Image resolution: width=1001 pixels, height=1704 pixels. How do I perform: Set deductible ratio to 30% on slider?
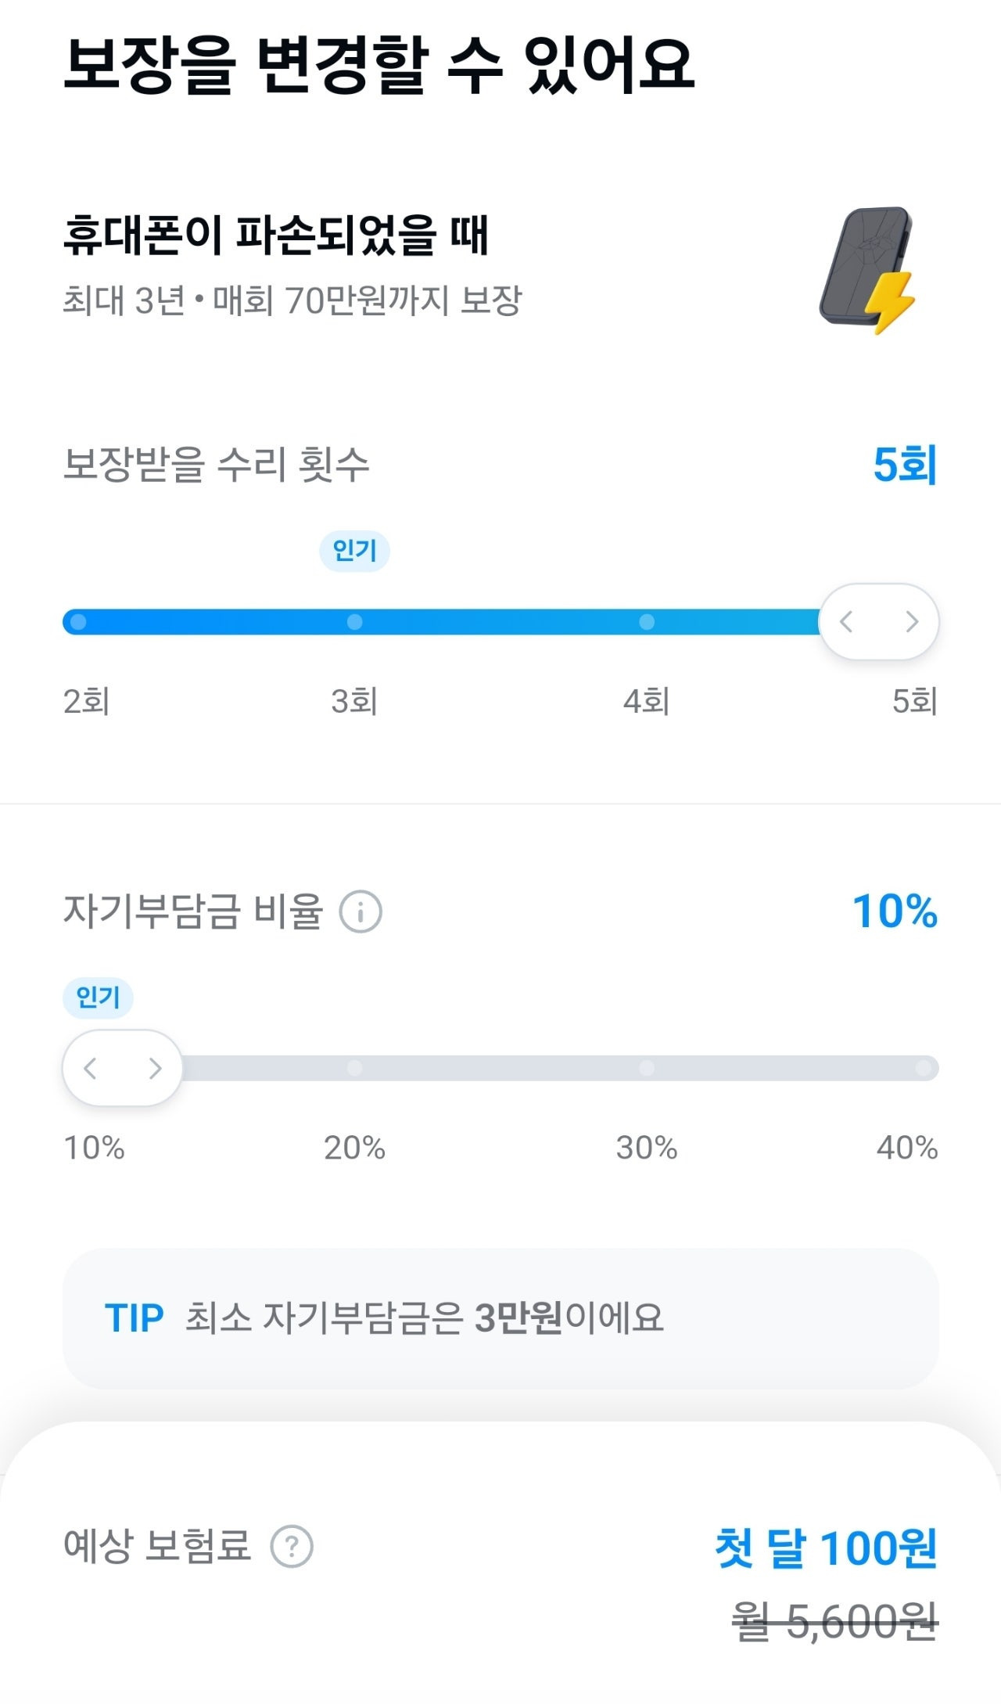click(x=647, y=1068)
